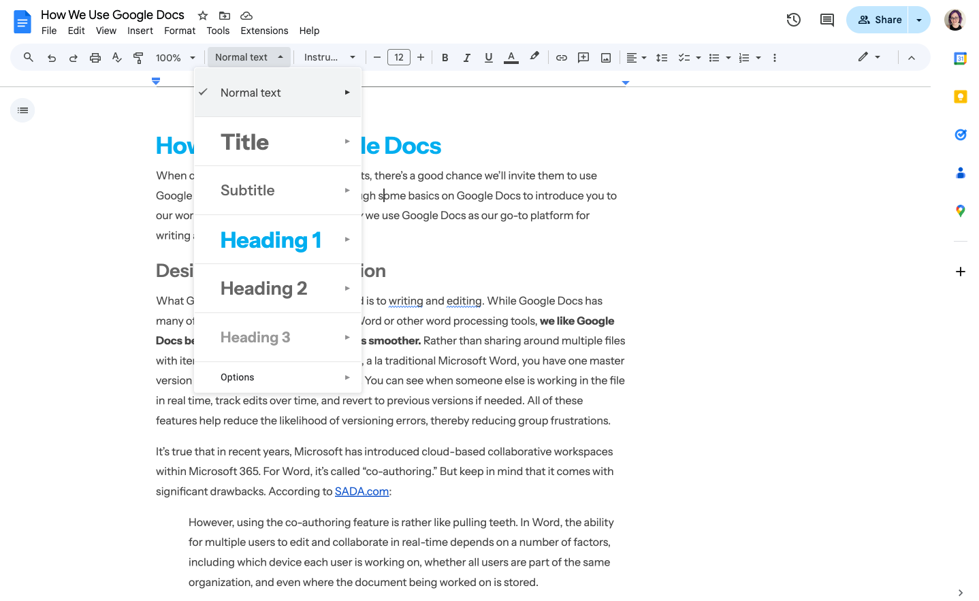This screenshot has height=601, width=979.
Task: Insert an image from toolbar
Action: [x=606, y=58]
